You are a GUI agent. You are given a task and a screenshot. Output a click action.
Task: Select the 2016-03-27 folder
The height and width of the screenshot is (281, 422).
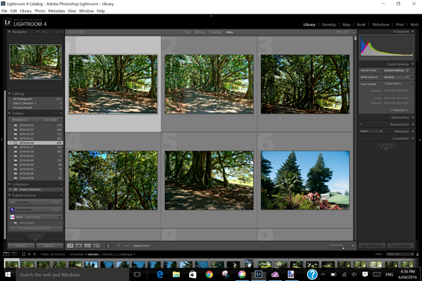pos(35,147)
